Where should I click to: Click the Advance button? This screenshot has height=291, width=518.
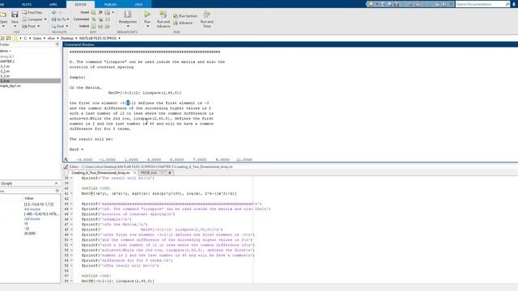point(183,23)
